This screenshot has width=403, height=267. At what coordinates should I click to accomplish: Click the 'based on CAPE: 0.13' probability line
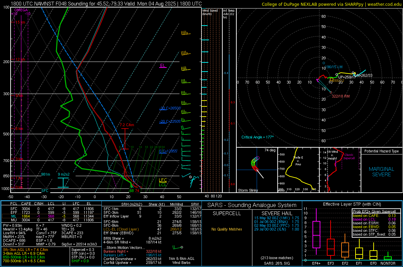pos(374,216)
